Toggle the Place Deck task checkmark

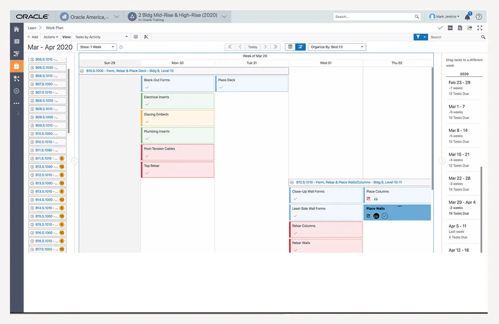click(x=221, y=88)
